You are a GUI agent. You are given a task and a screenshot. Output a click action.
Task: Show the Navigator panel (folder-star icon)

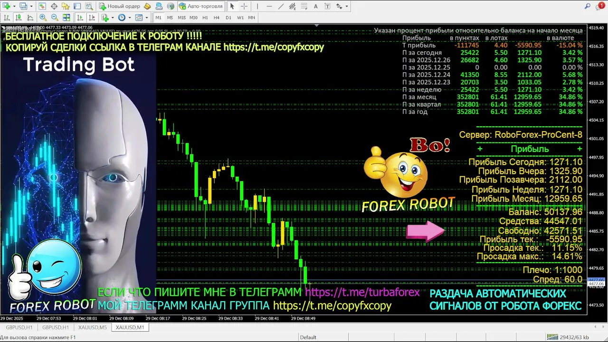pyautogui.click(x=66, y=6)
